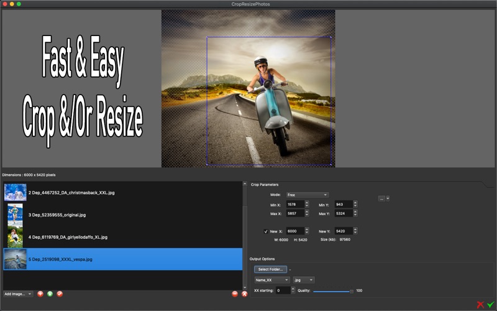497x311 pixels.
Task: Click the New Y value field
Action: (x=344, y=231)
